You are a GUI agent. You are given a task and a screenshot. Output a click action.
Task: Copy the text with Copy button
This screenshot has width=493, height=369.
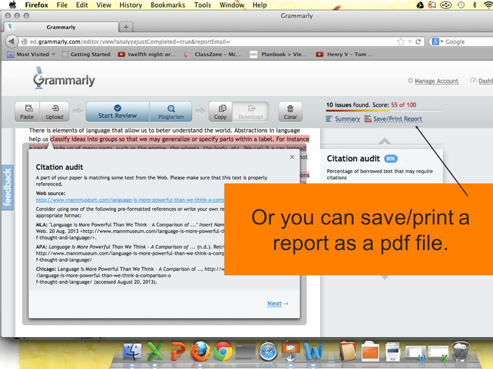tap(220, 112)
